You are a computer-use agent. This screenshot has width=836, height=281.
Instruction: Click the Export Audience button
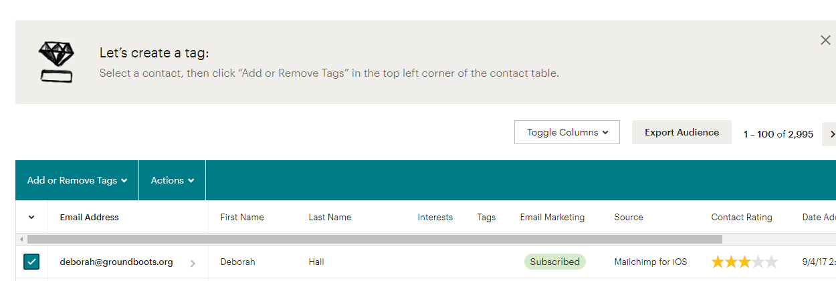click(x=682, y=132)
